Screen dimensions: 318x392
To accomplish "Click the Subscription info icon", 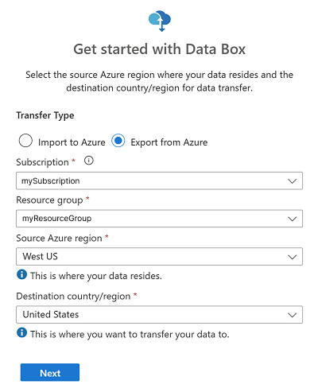I will [x=89, y=161].
